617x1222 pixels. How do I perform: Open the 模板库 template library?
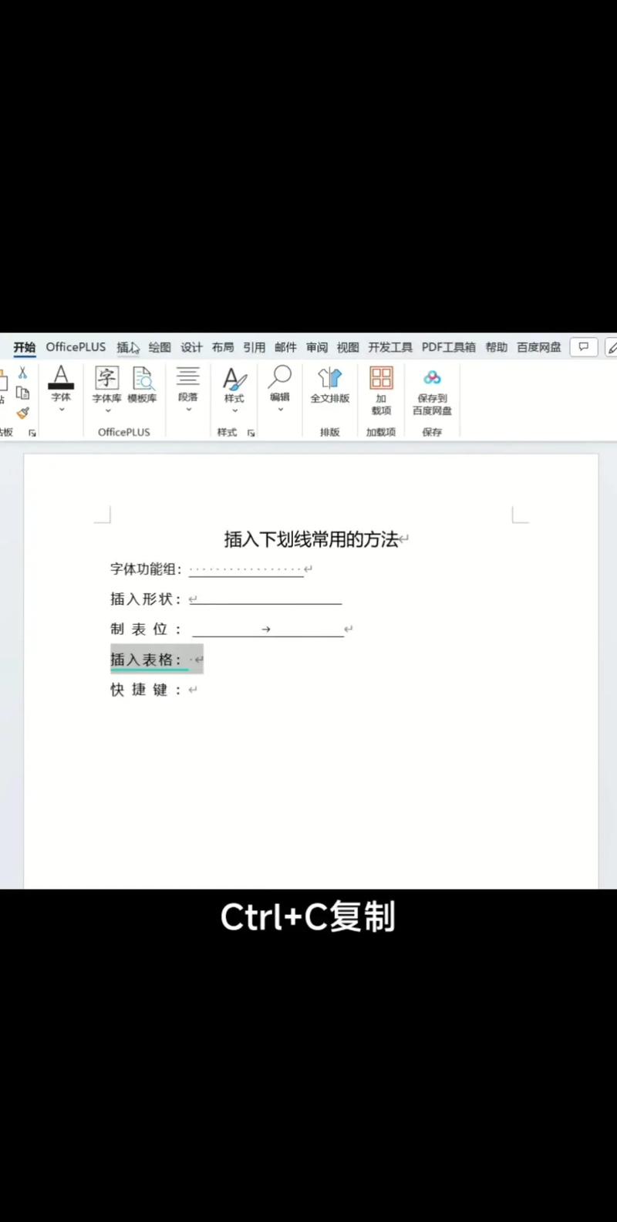(x=142, y=383)
